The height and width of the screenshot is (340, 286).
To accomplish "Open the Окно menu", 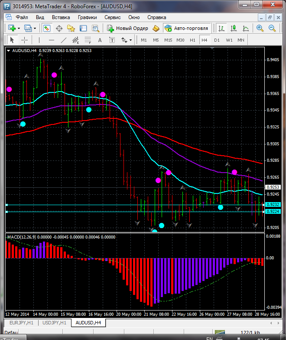I will pyautogui.click(x=134, y=17).
